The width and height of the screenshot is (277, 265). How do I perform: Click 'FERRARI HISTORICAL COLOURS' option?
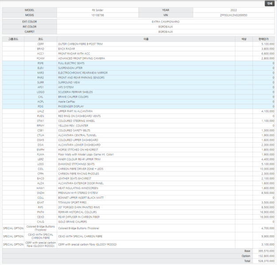coord(77,212)
